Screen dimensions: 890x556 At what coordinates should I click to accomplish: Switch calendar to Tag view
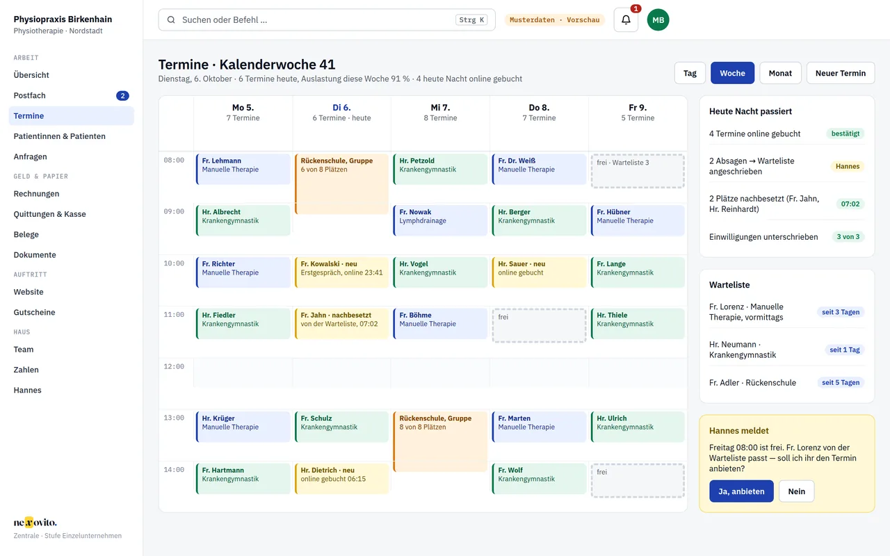point(690,73)
